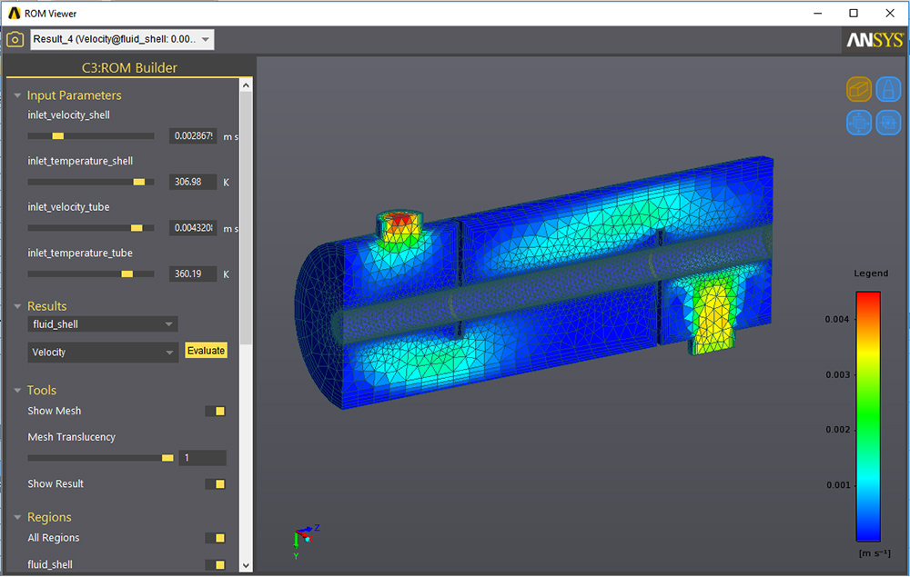Click the compress bounding box icon
The image size is (910, 577).
coord(888,122)
